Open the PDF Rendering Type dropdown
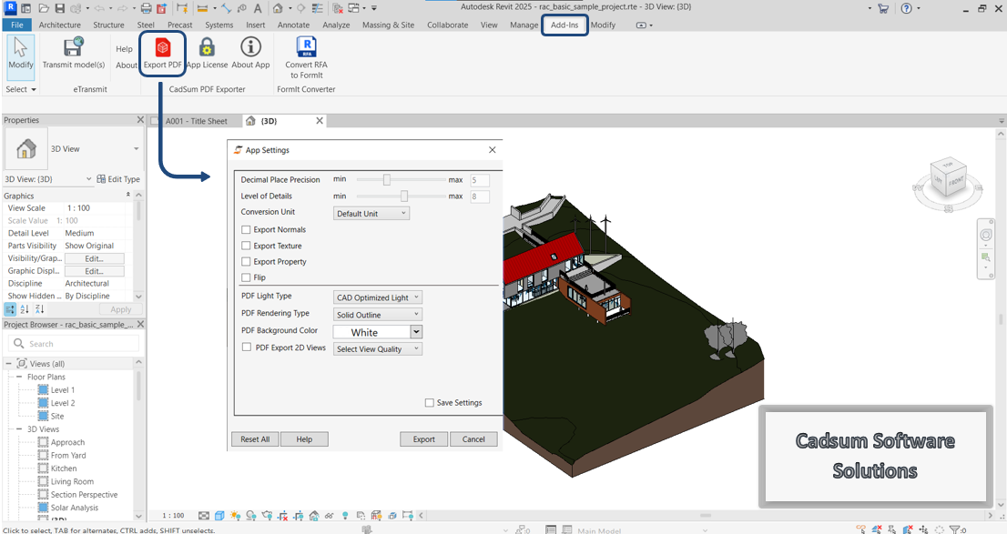 [377, 313]
